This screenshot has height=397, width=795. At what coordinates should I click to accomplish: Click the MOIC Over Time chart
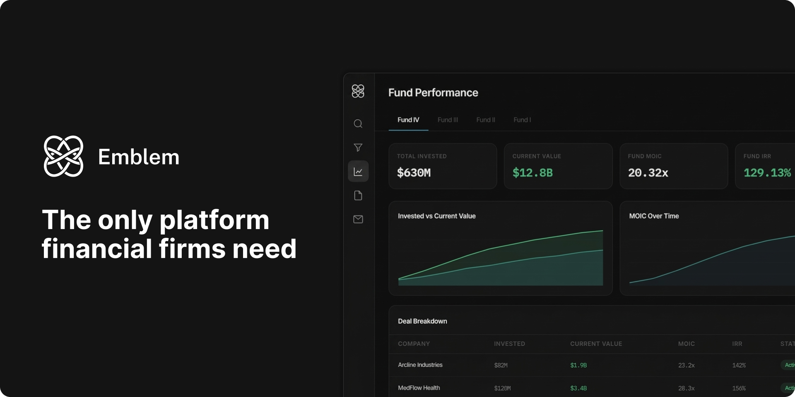[707, 248]
